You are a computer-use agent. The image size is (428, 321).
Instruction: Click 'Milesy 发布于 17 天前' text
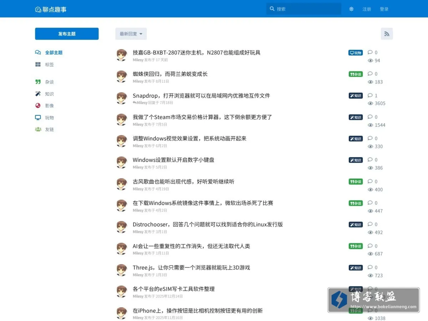150,60
